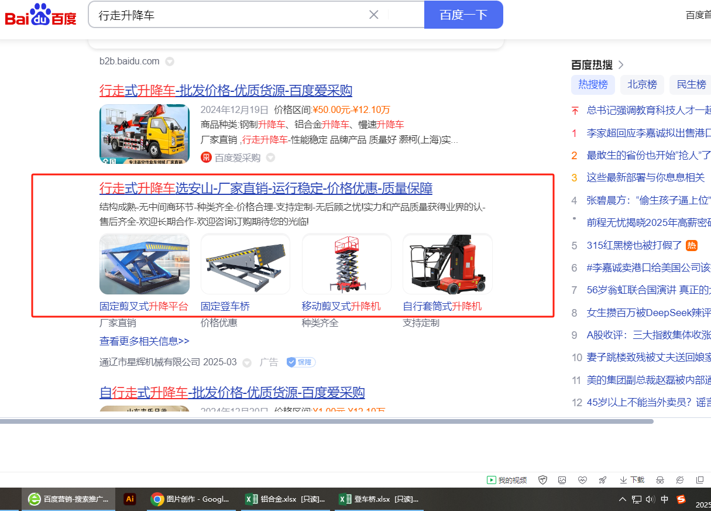Switch to the 民生榜 tab

point(691,84)
